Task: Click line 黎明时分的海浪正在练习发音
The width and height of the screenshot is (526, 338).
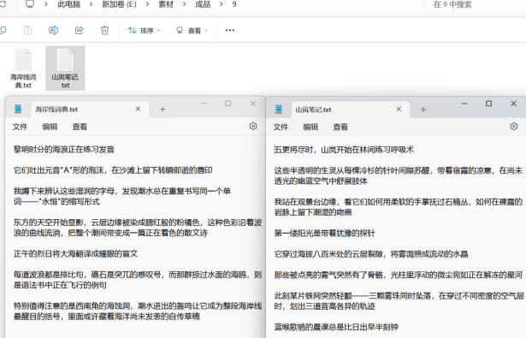Action: [x=64, y=150]
